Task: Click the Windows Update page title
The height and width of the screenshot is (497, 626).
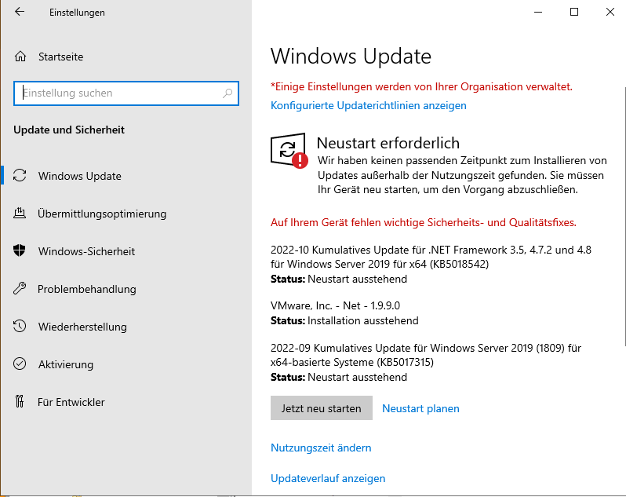Action: tap(351, 56)
